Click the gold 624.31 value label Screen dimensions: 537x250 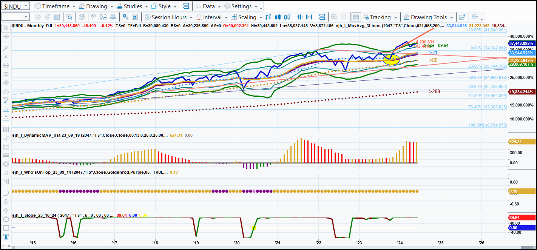tap(522, 142)
